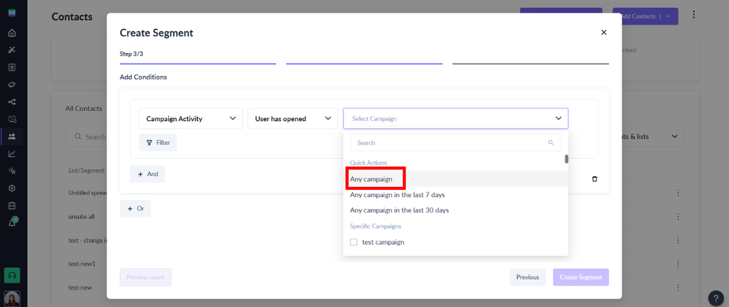Screen dimensions: 729x307
Task: Click the green headset support icon
Action: coord(12,275)
